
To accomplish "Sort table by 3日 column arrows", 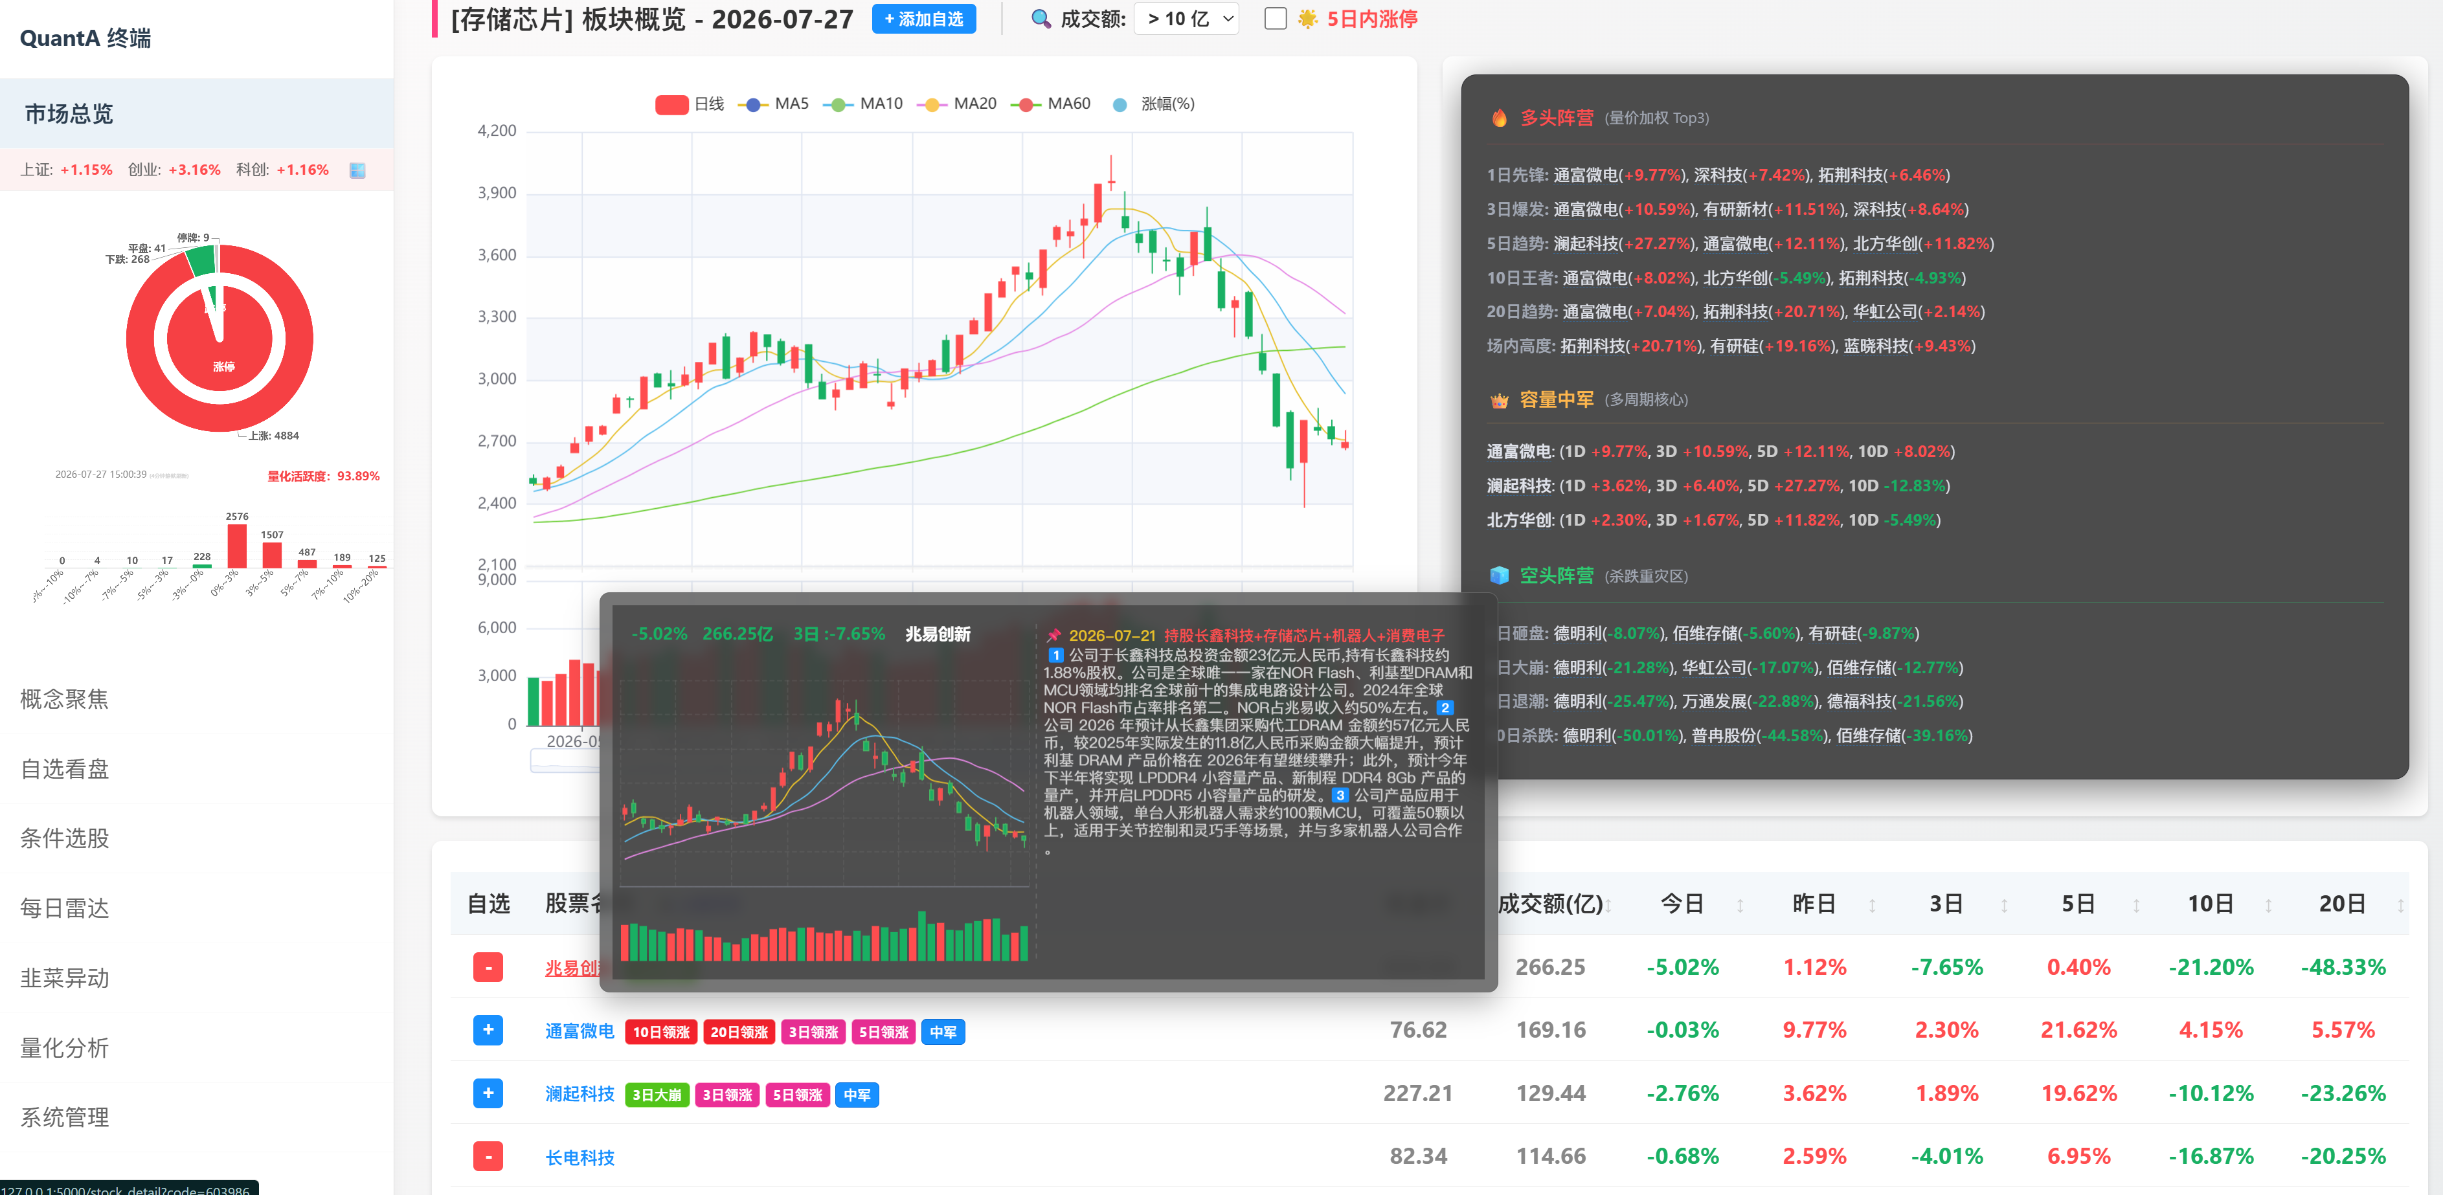I will point(2004,906).
